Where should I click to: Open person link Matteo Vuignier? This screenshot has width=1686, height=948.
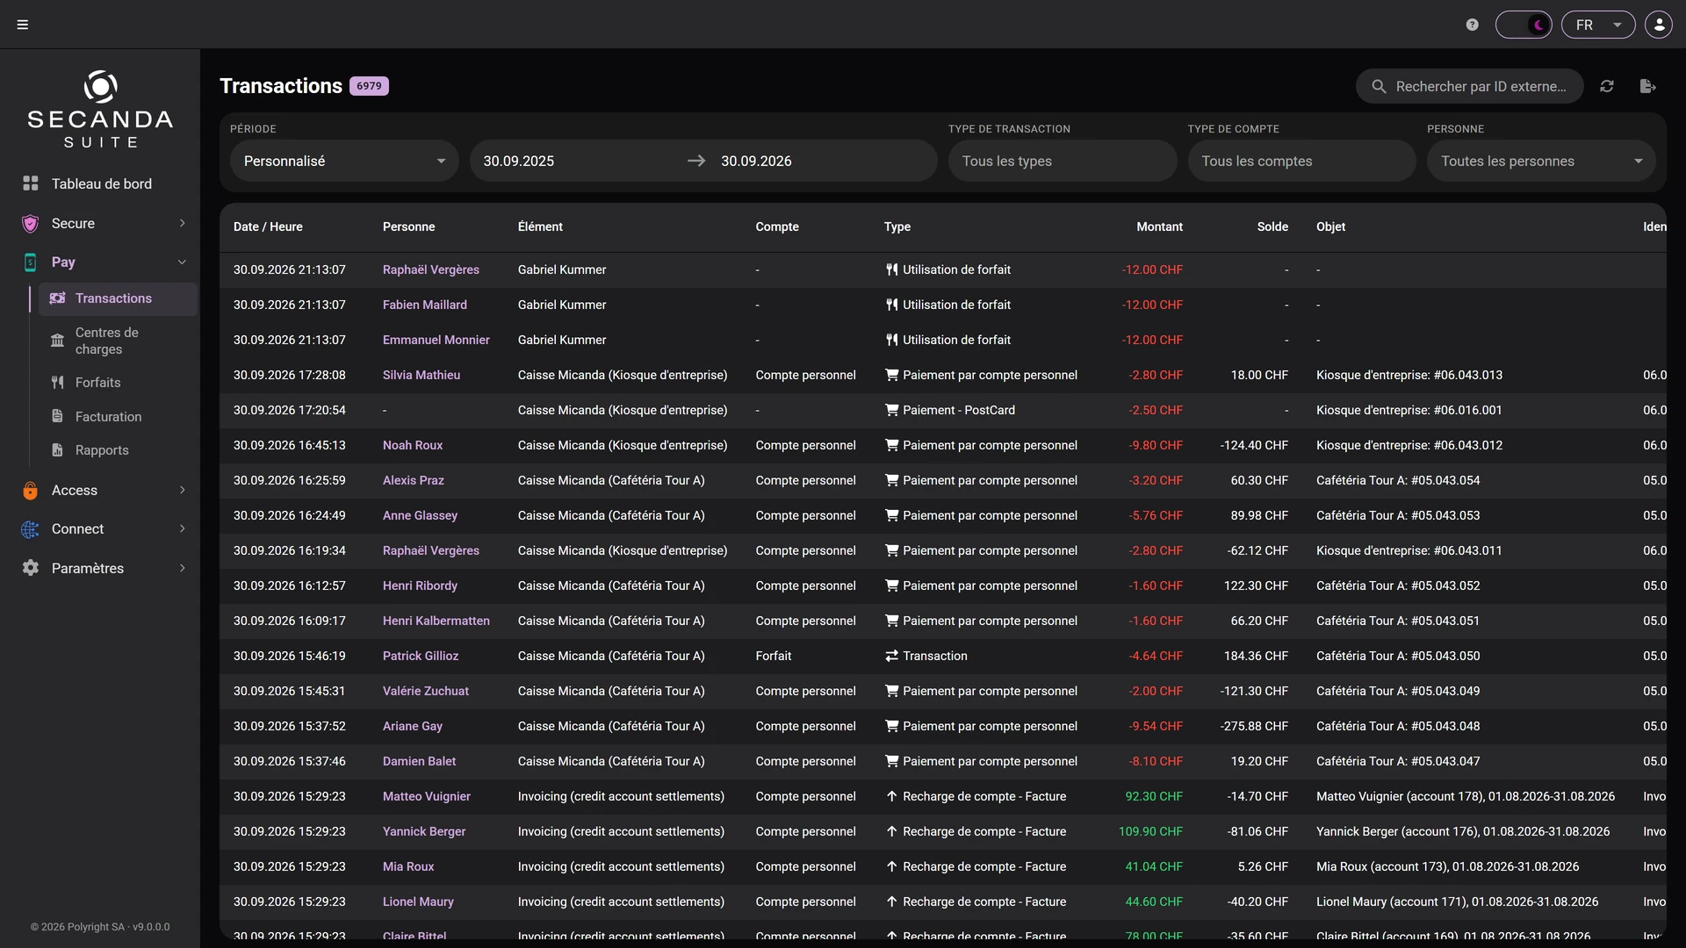[x=427, y=796]
